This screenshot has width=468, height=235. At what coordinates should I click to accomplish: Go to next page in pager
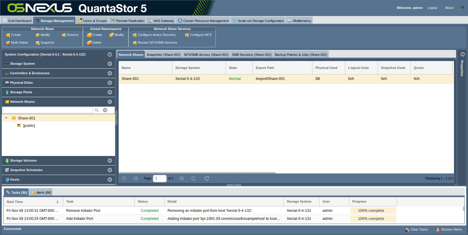pos(182,179)
